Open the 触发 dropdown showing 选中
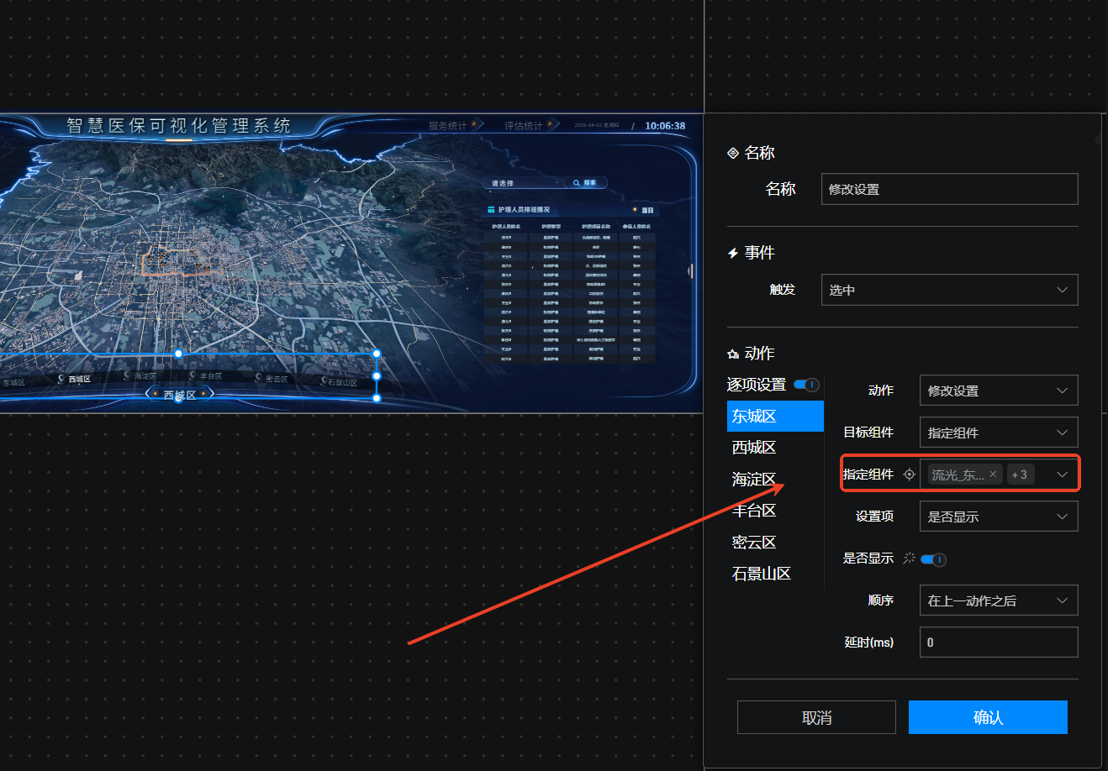 [949, 290]
